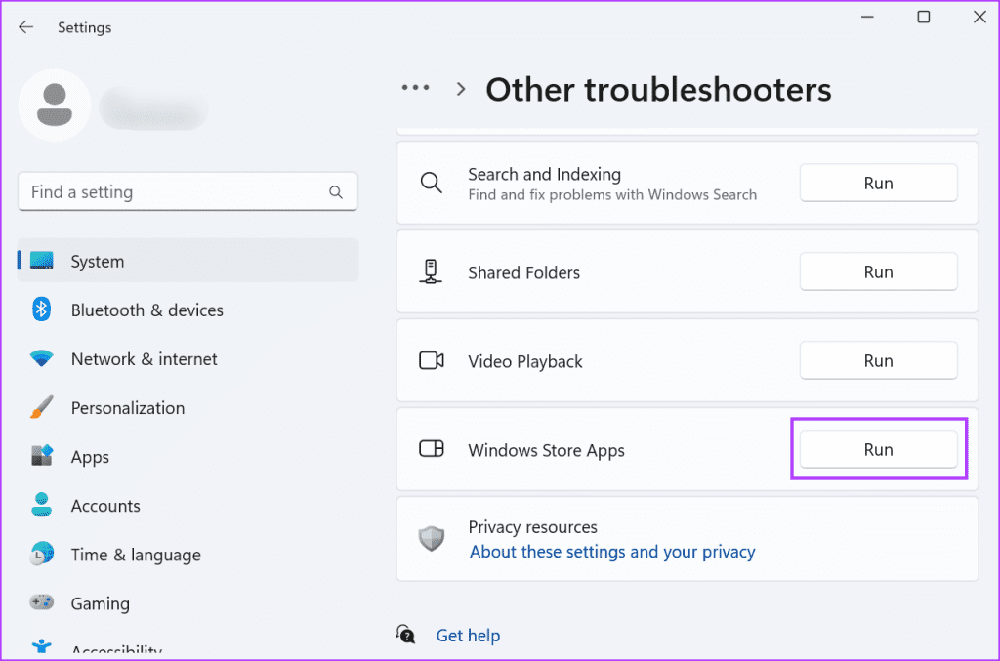Image resolution: width=1000 pixels, height=661 pixels.
Task: Click the Shared Folders network icon
Action: click(431, 271)
